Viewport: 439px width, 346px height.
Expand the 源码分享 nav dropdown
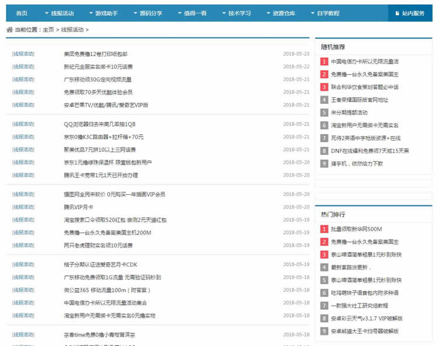tap(135, 13)
